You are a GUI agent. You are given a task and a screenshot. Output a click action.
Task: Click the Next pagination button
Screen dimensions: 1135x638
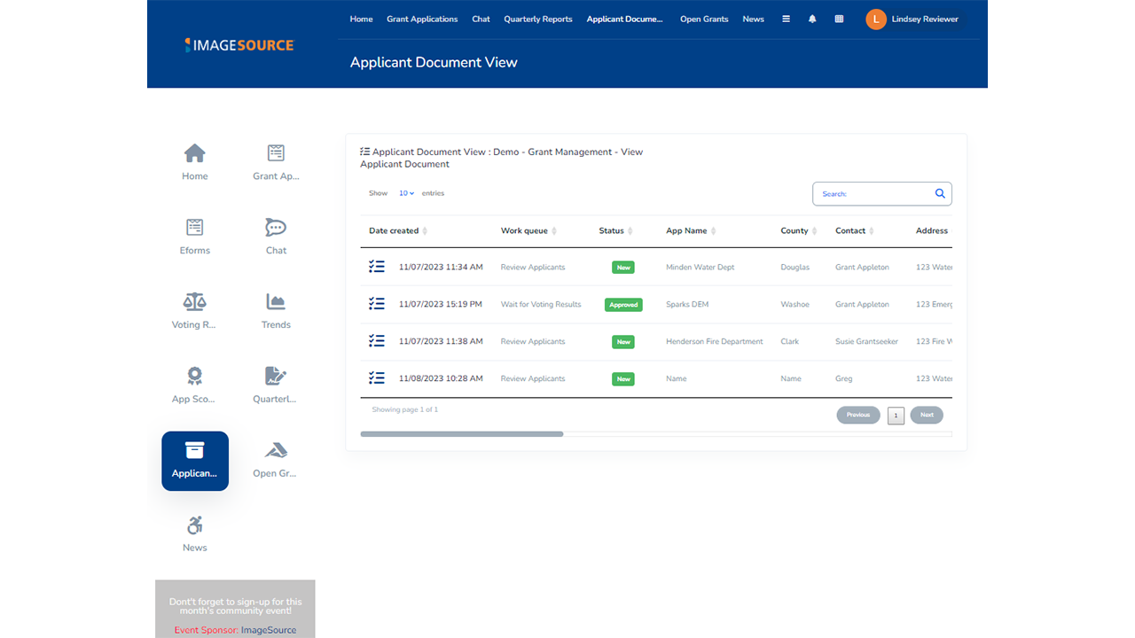(927, 415)
